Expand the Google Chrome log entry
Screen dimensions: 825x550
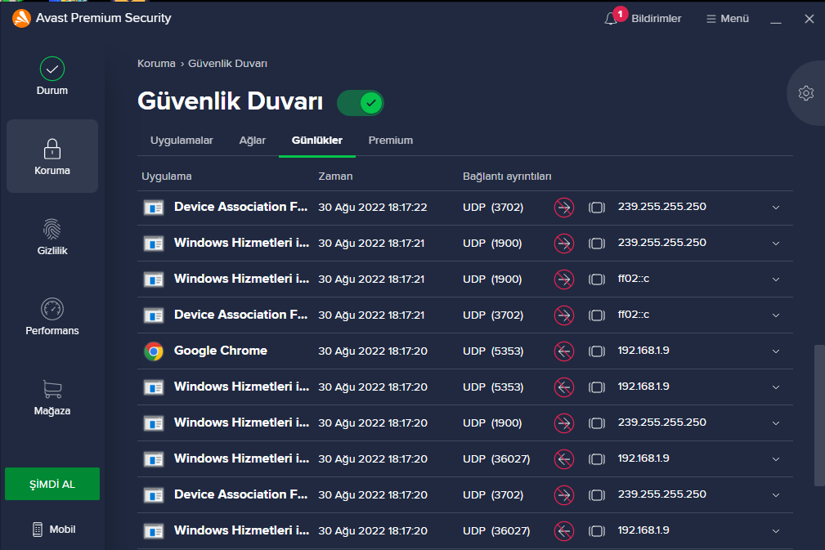coord(776,351)
